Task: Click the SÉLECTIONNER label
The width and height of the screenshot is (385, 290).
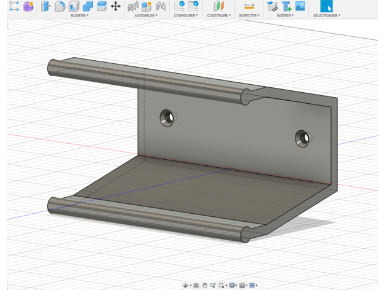Action: point(326,16)
